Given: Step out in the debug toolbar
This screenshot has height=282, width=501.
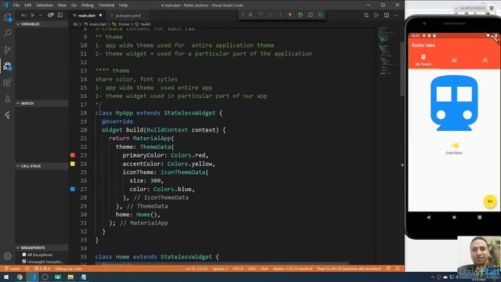Looking at the screenshot, I should pos(280,15).
